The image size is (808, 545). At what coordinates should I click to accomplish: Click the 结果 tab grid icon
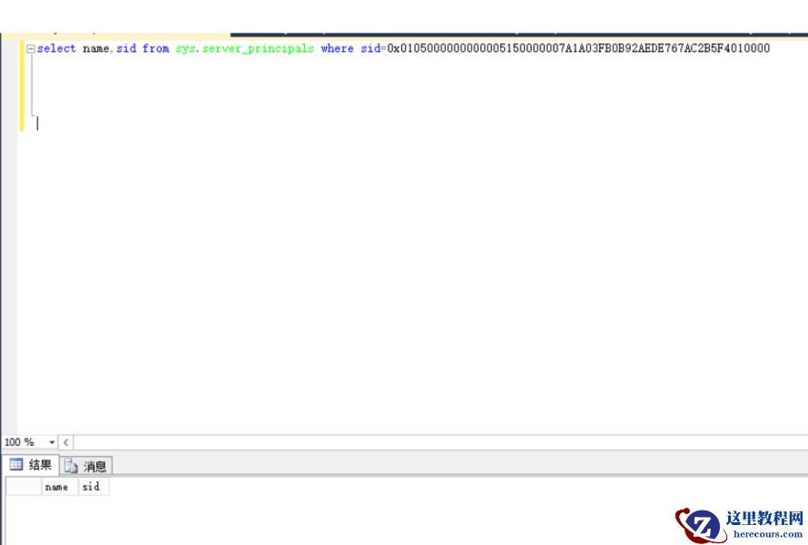coord(16,464)
